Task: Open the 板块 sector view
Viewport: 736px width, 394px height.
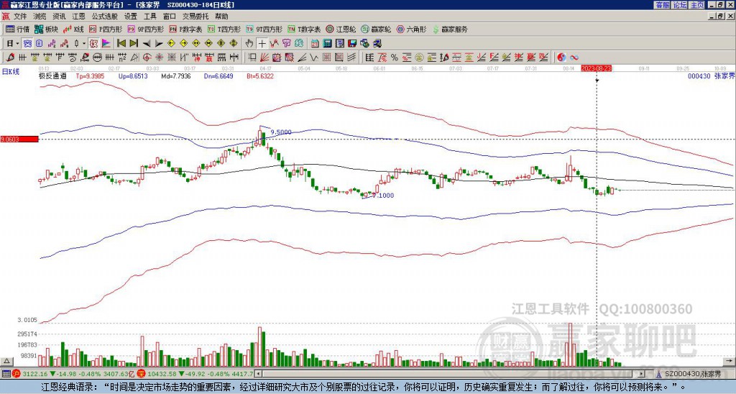Action: [x=46, y=29]
